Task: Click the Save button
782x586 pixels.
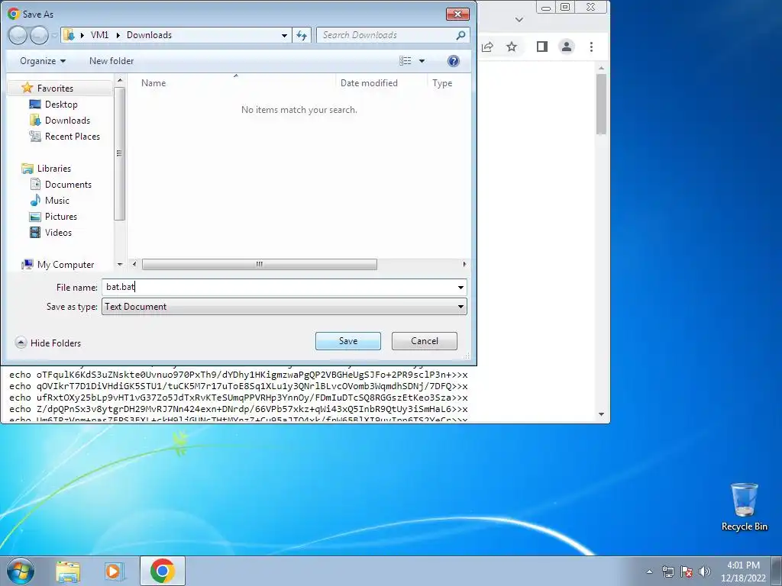Action: click(x=348, y=341)
